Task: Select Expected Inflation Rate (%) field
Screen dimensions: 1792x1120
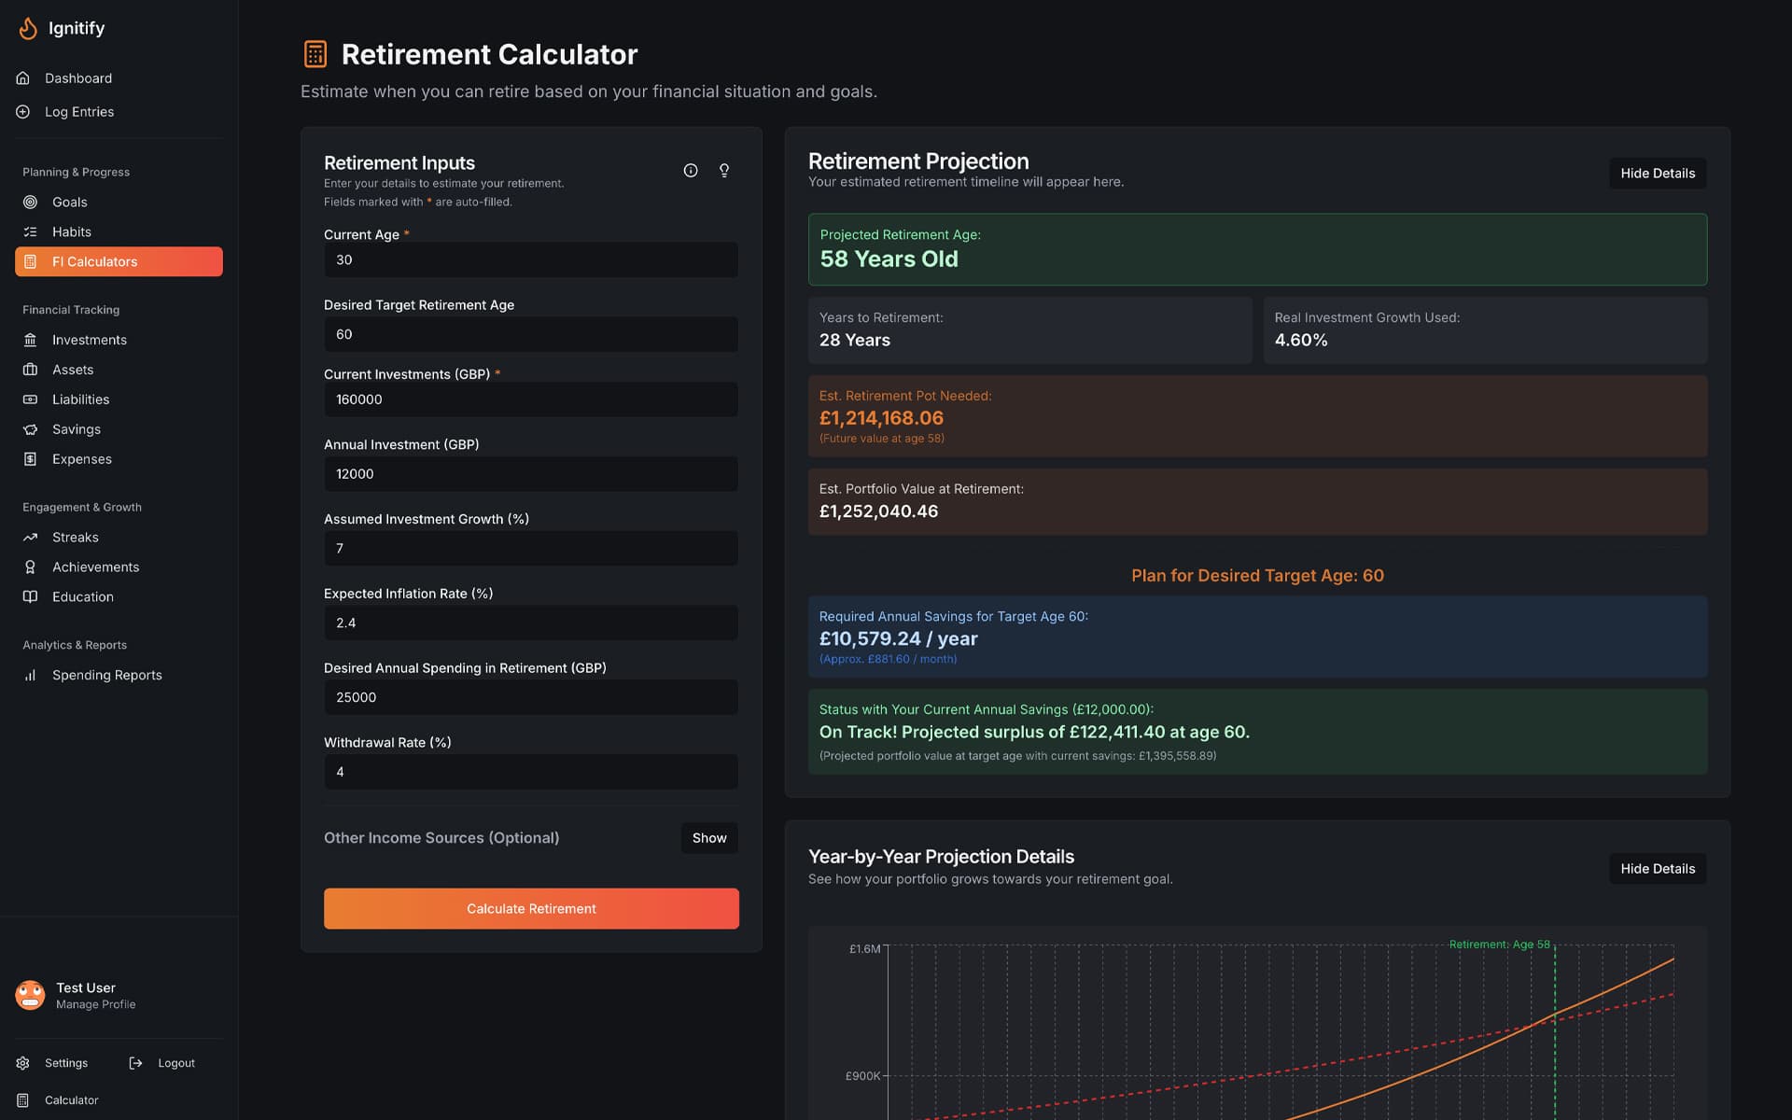Action: click(531, 623)
